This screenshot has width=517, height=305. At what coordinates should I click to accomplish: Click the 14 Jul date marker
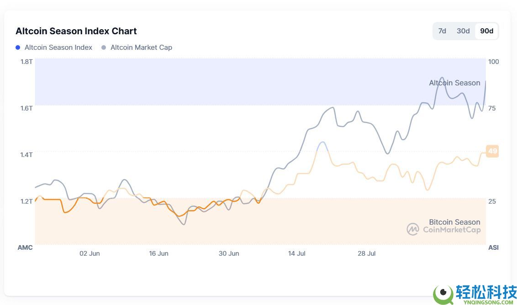pos(297,253)
